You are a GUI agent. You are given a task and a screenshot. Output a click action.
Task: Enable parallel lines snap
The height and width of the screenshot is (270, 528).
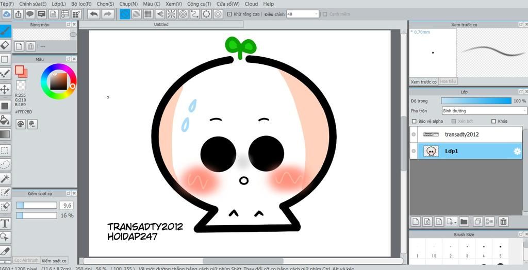tap(136, 14)
